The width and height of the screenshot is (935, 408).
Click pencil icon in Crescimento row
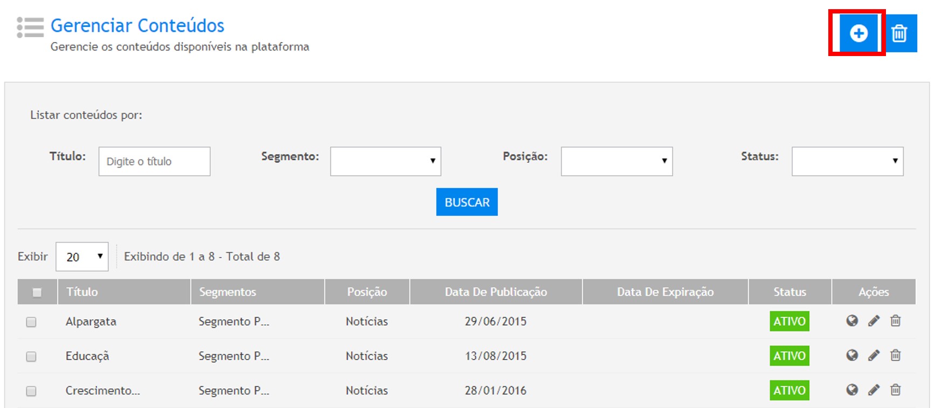tap(874, 390)
